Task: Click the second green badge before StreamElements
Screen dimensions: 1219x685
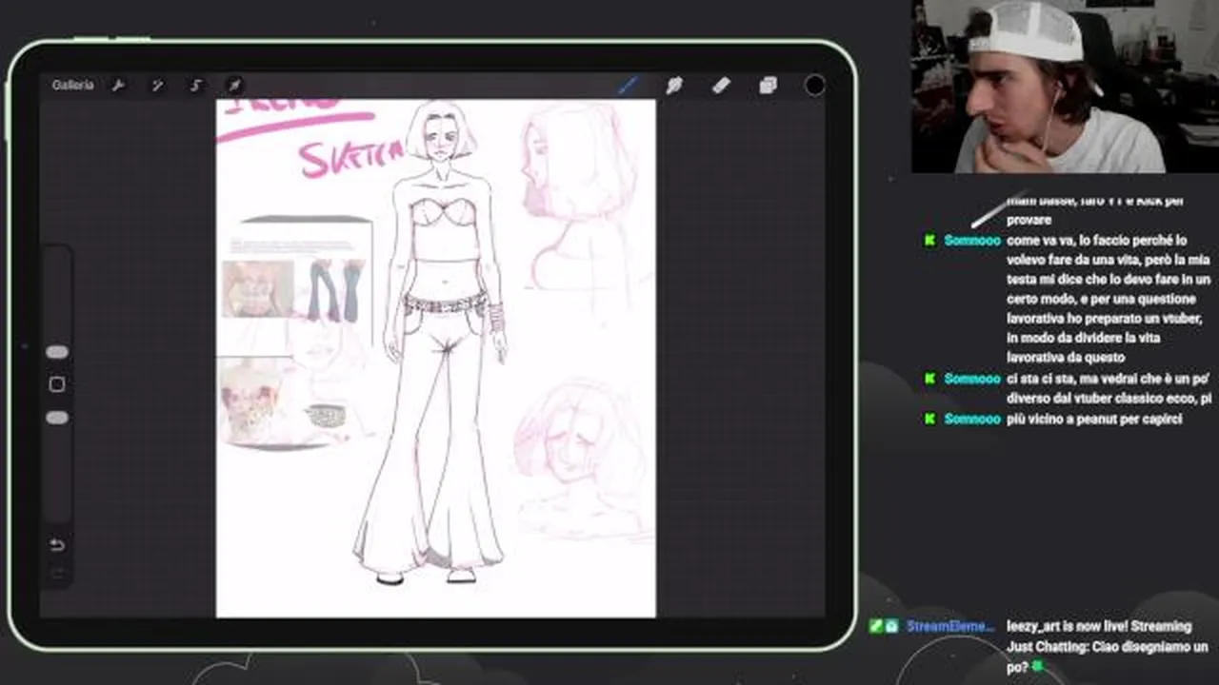Action: 891,626
